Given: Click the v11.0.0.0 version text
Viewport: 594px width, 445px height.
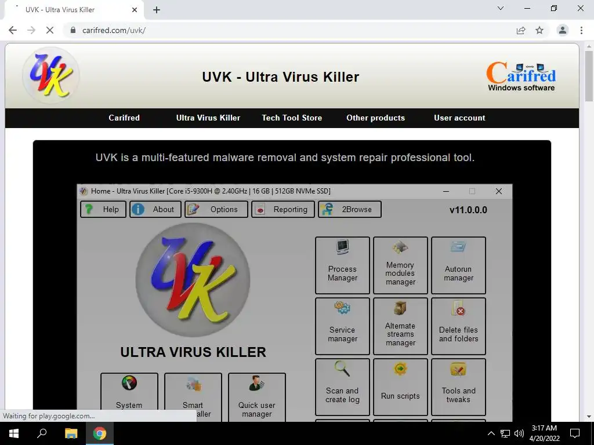Looking at the screenshot, I should pyautogui.click(x=468, y=210).
